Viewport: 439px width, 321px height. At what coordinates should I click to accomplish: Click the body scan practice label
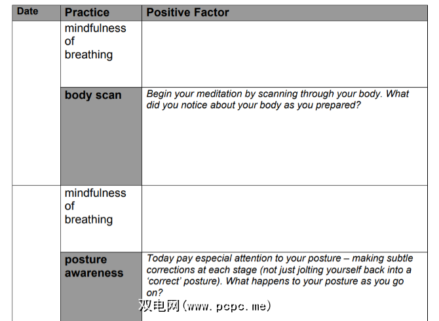coord(93,95)
